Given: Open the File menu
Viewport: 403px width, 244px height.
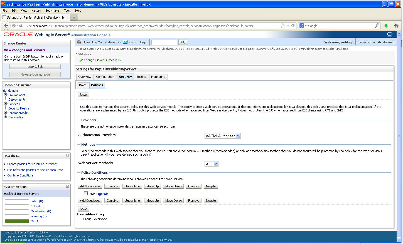Looking at the screenshot, I should click(x=5, y=11).
